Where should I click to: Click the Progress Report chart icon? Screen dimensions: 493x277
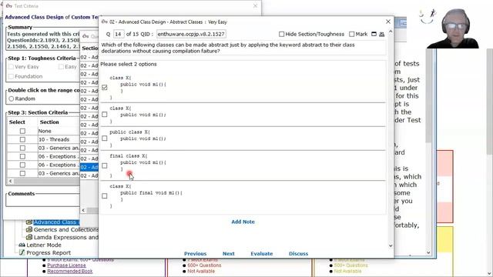pyautogui.click(x=22, y=252)
